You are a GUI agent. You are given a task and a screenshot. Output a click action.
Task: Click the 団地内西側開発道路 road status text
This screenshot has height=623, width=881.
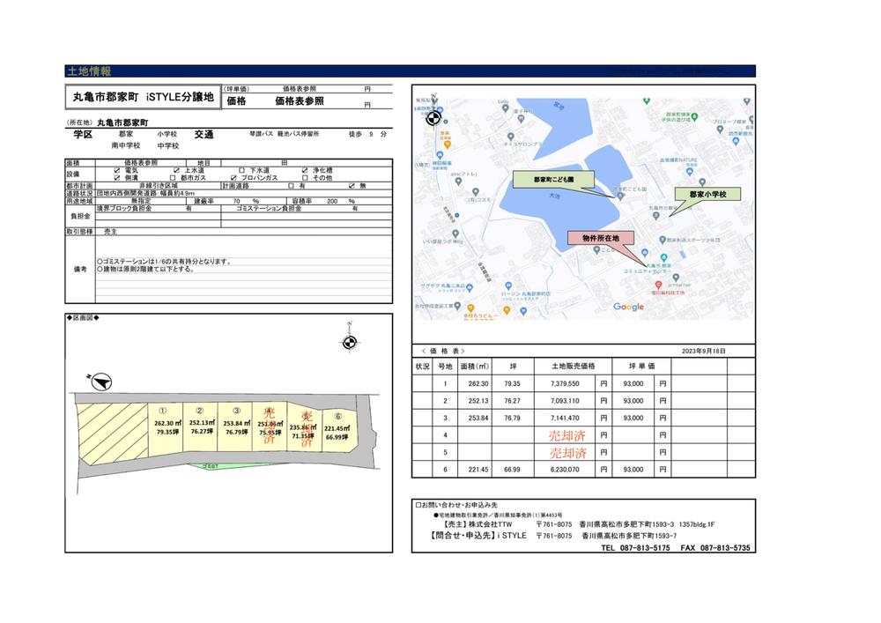(146, 193)
